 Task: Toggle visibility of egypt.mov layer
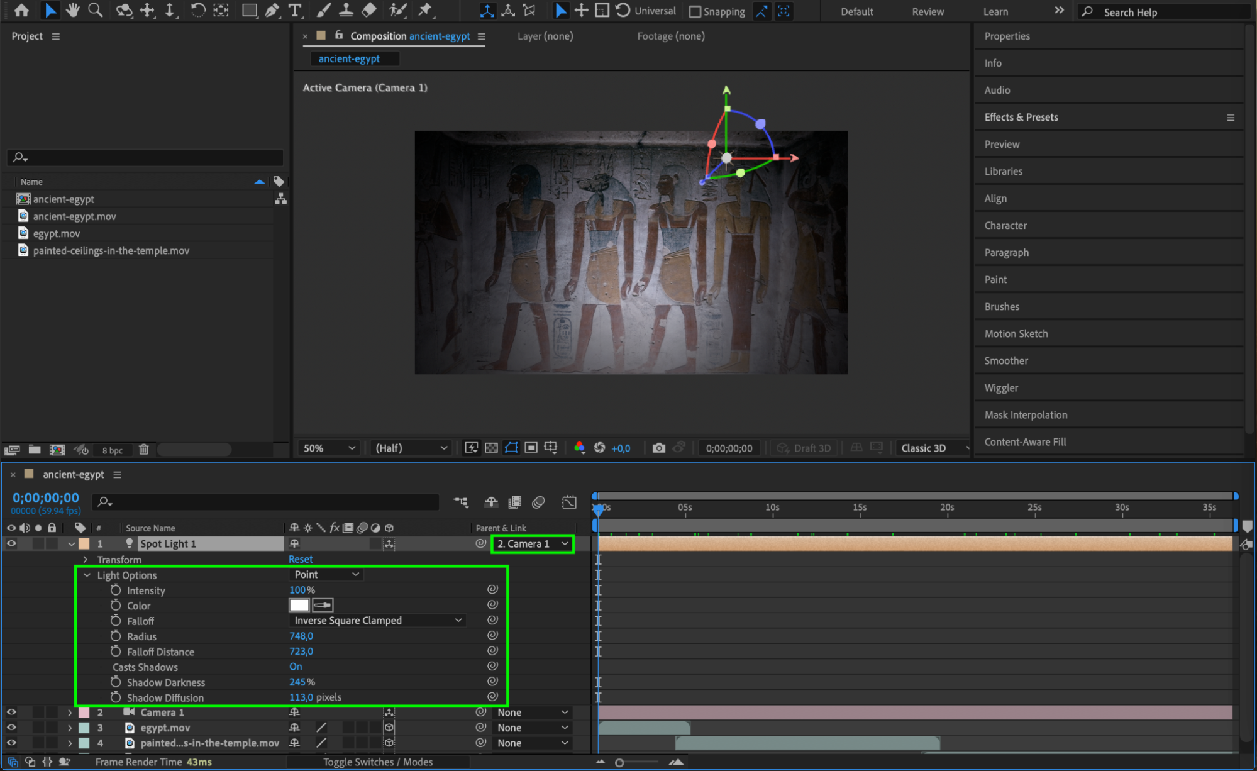pos(11,728)
